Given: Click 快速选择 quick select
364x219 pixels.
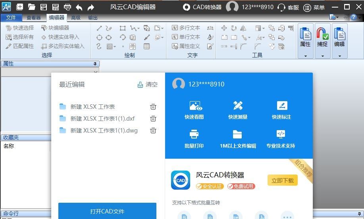Looking at the screenshot, I should click(20, 28).
